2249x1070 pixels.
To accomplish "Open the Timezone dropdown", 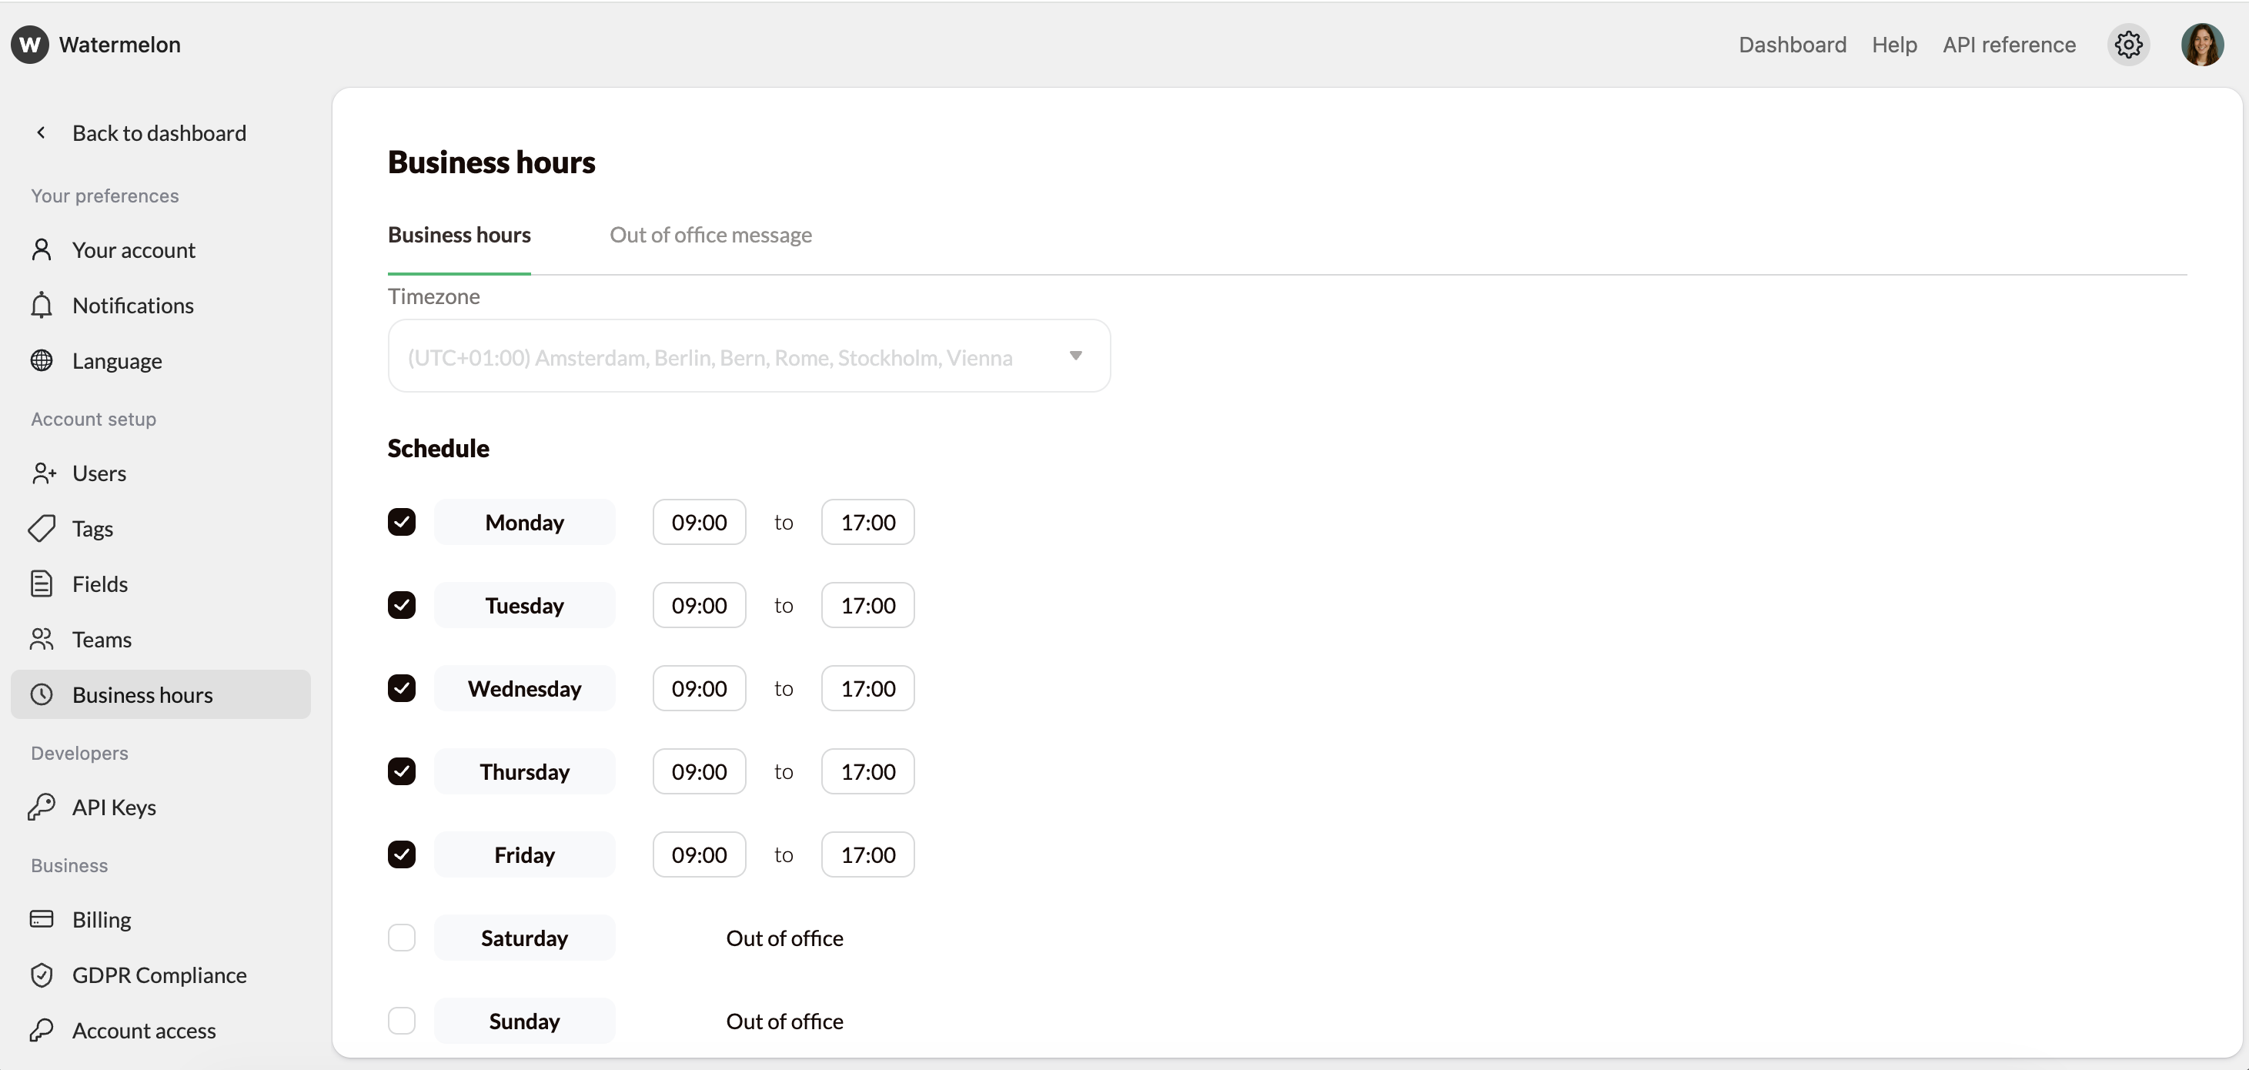I will [x=748, y=356].
